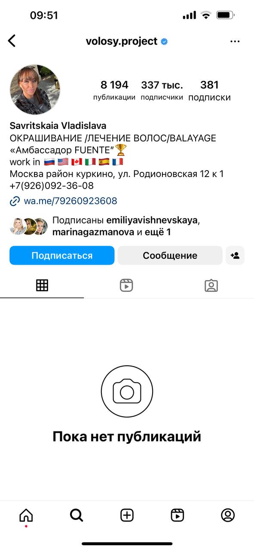Screen dimensions: 254x550
Task: Tap the Сообщение message button
Action: (x=170, y=255)
